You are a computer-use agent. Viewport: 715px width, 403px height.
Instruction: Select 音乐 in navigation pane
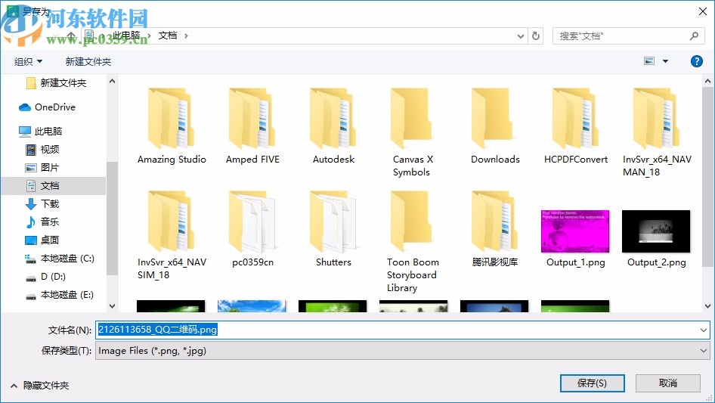[42, 222]
